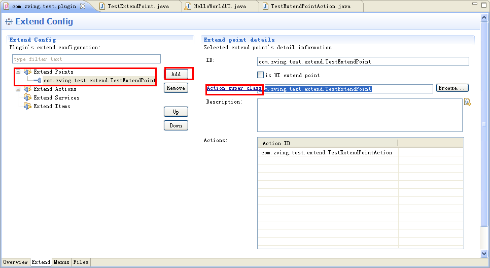Select com.zving.test.extend.TestExtendPoint tree item
490x268 pixels.
coord(99,80)
